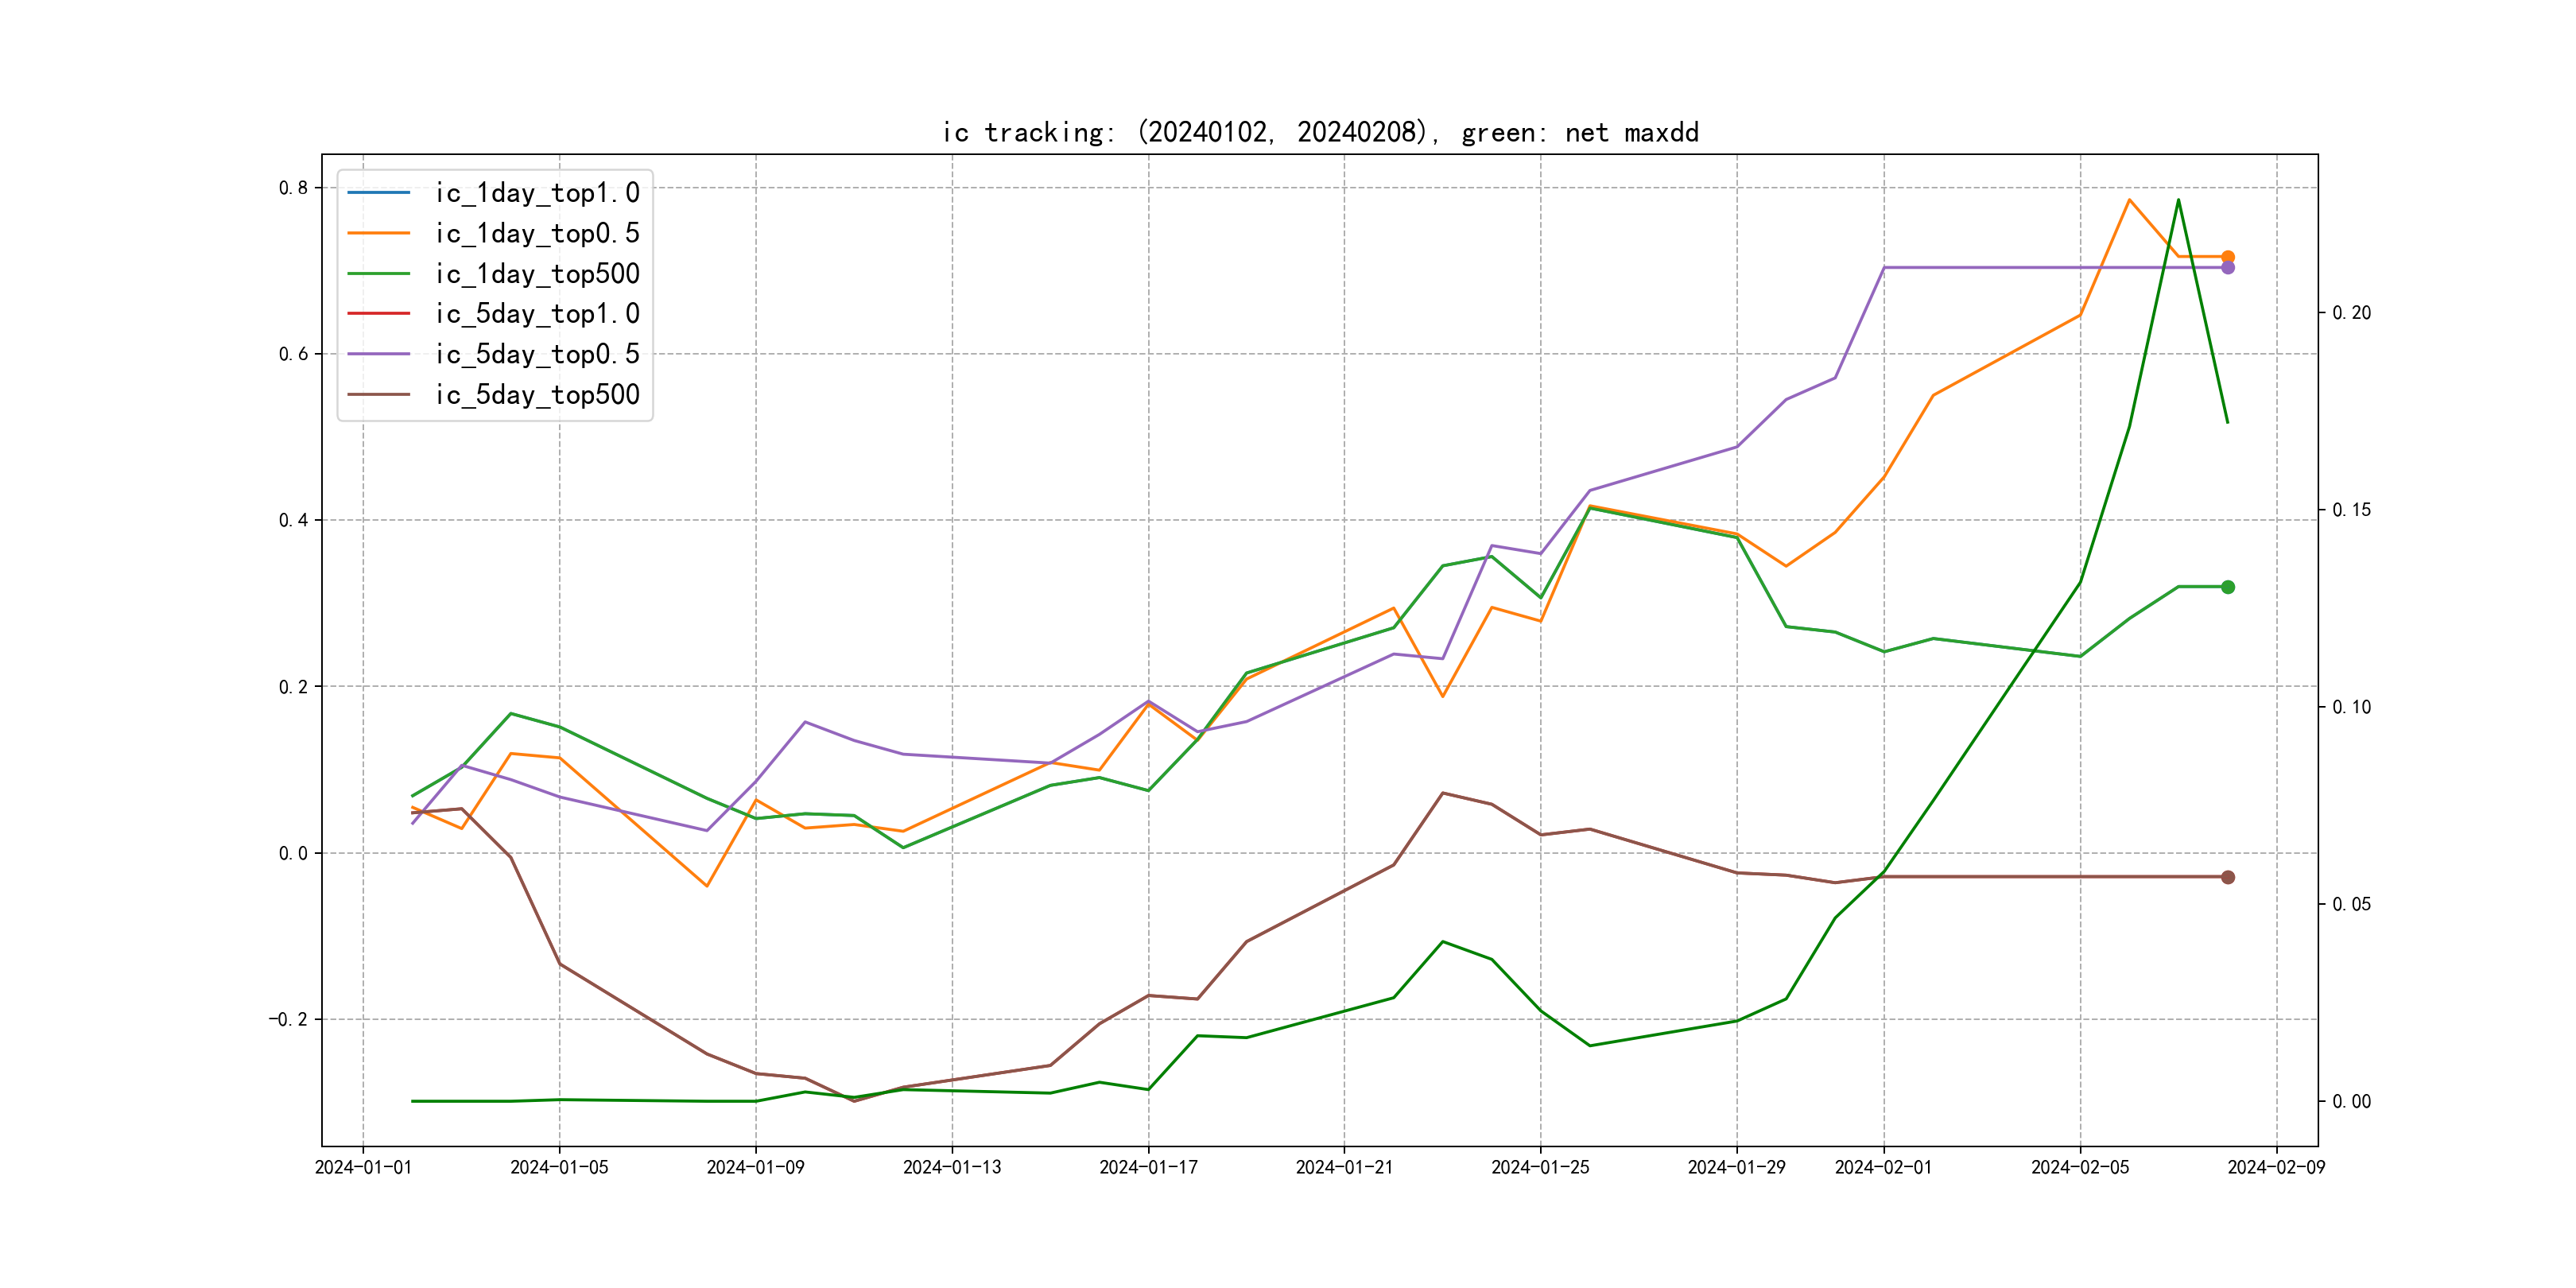Click the brown legend line swatch
The image size is (2576, 1288).
[x=378, y=395]
